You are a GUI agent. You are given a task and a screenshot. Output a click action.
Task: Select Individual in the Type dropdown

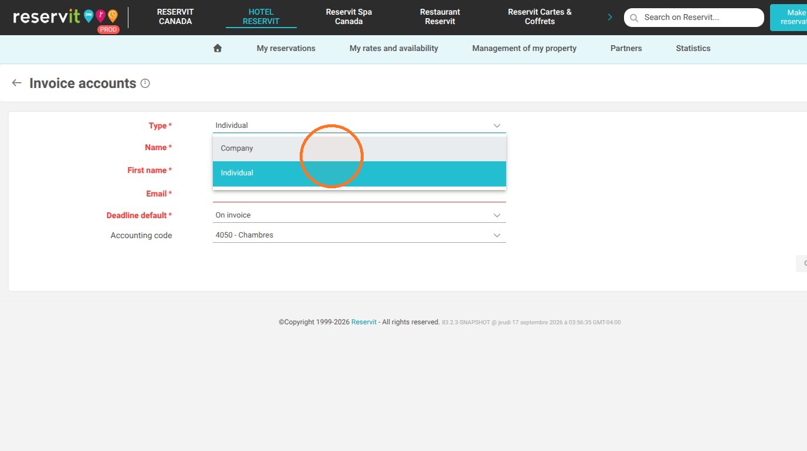click(359, 174)
